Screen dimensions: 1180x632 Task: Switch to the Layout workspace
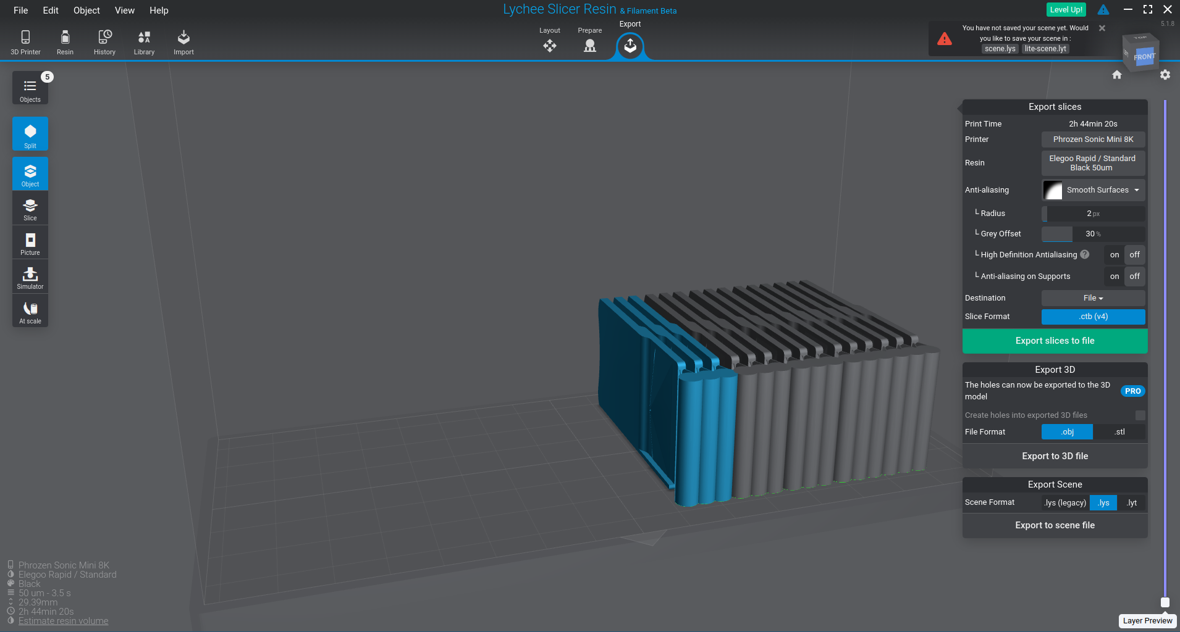(550, 41)
